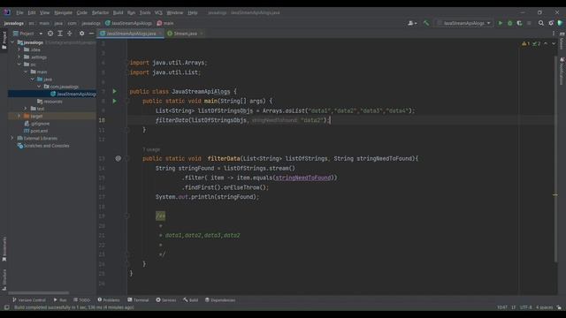Expand the .idea folder
This screenshot has width=566, height=318.
[19, 49]
